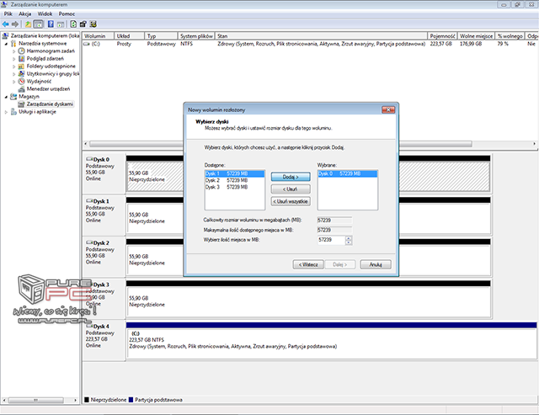Expand the Foldery udostępnione node
The image size is (539, 415).
pyautogui.click(x=14, y=67)
